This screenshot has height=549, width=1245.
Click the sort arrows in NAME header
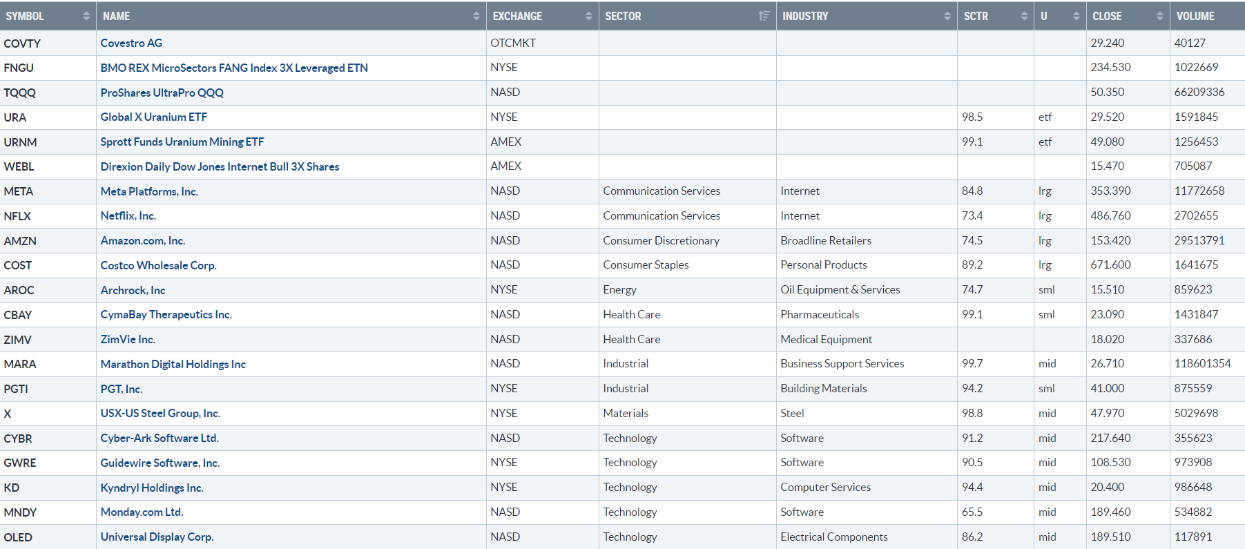[476, 16]
